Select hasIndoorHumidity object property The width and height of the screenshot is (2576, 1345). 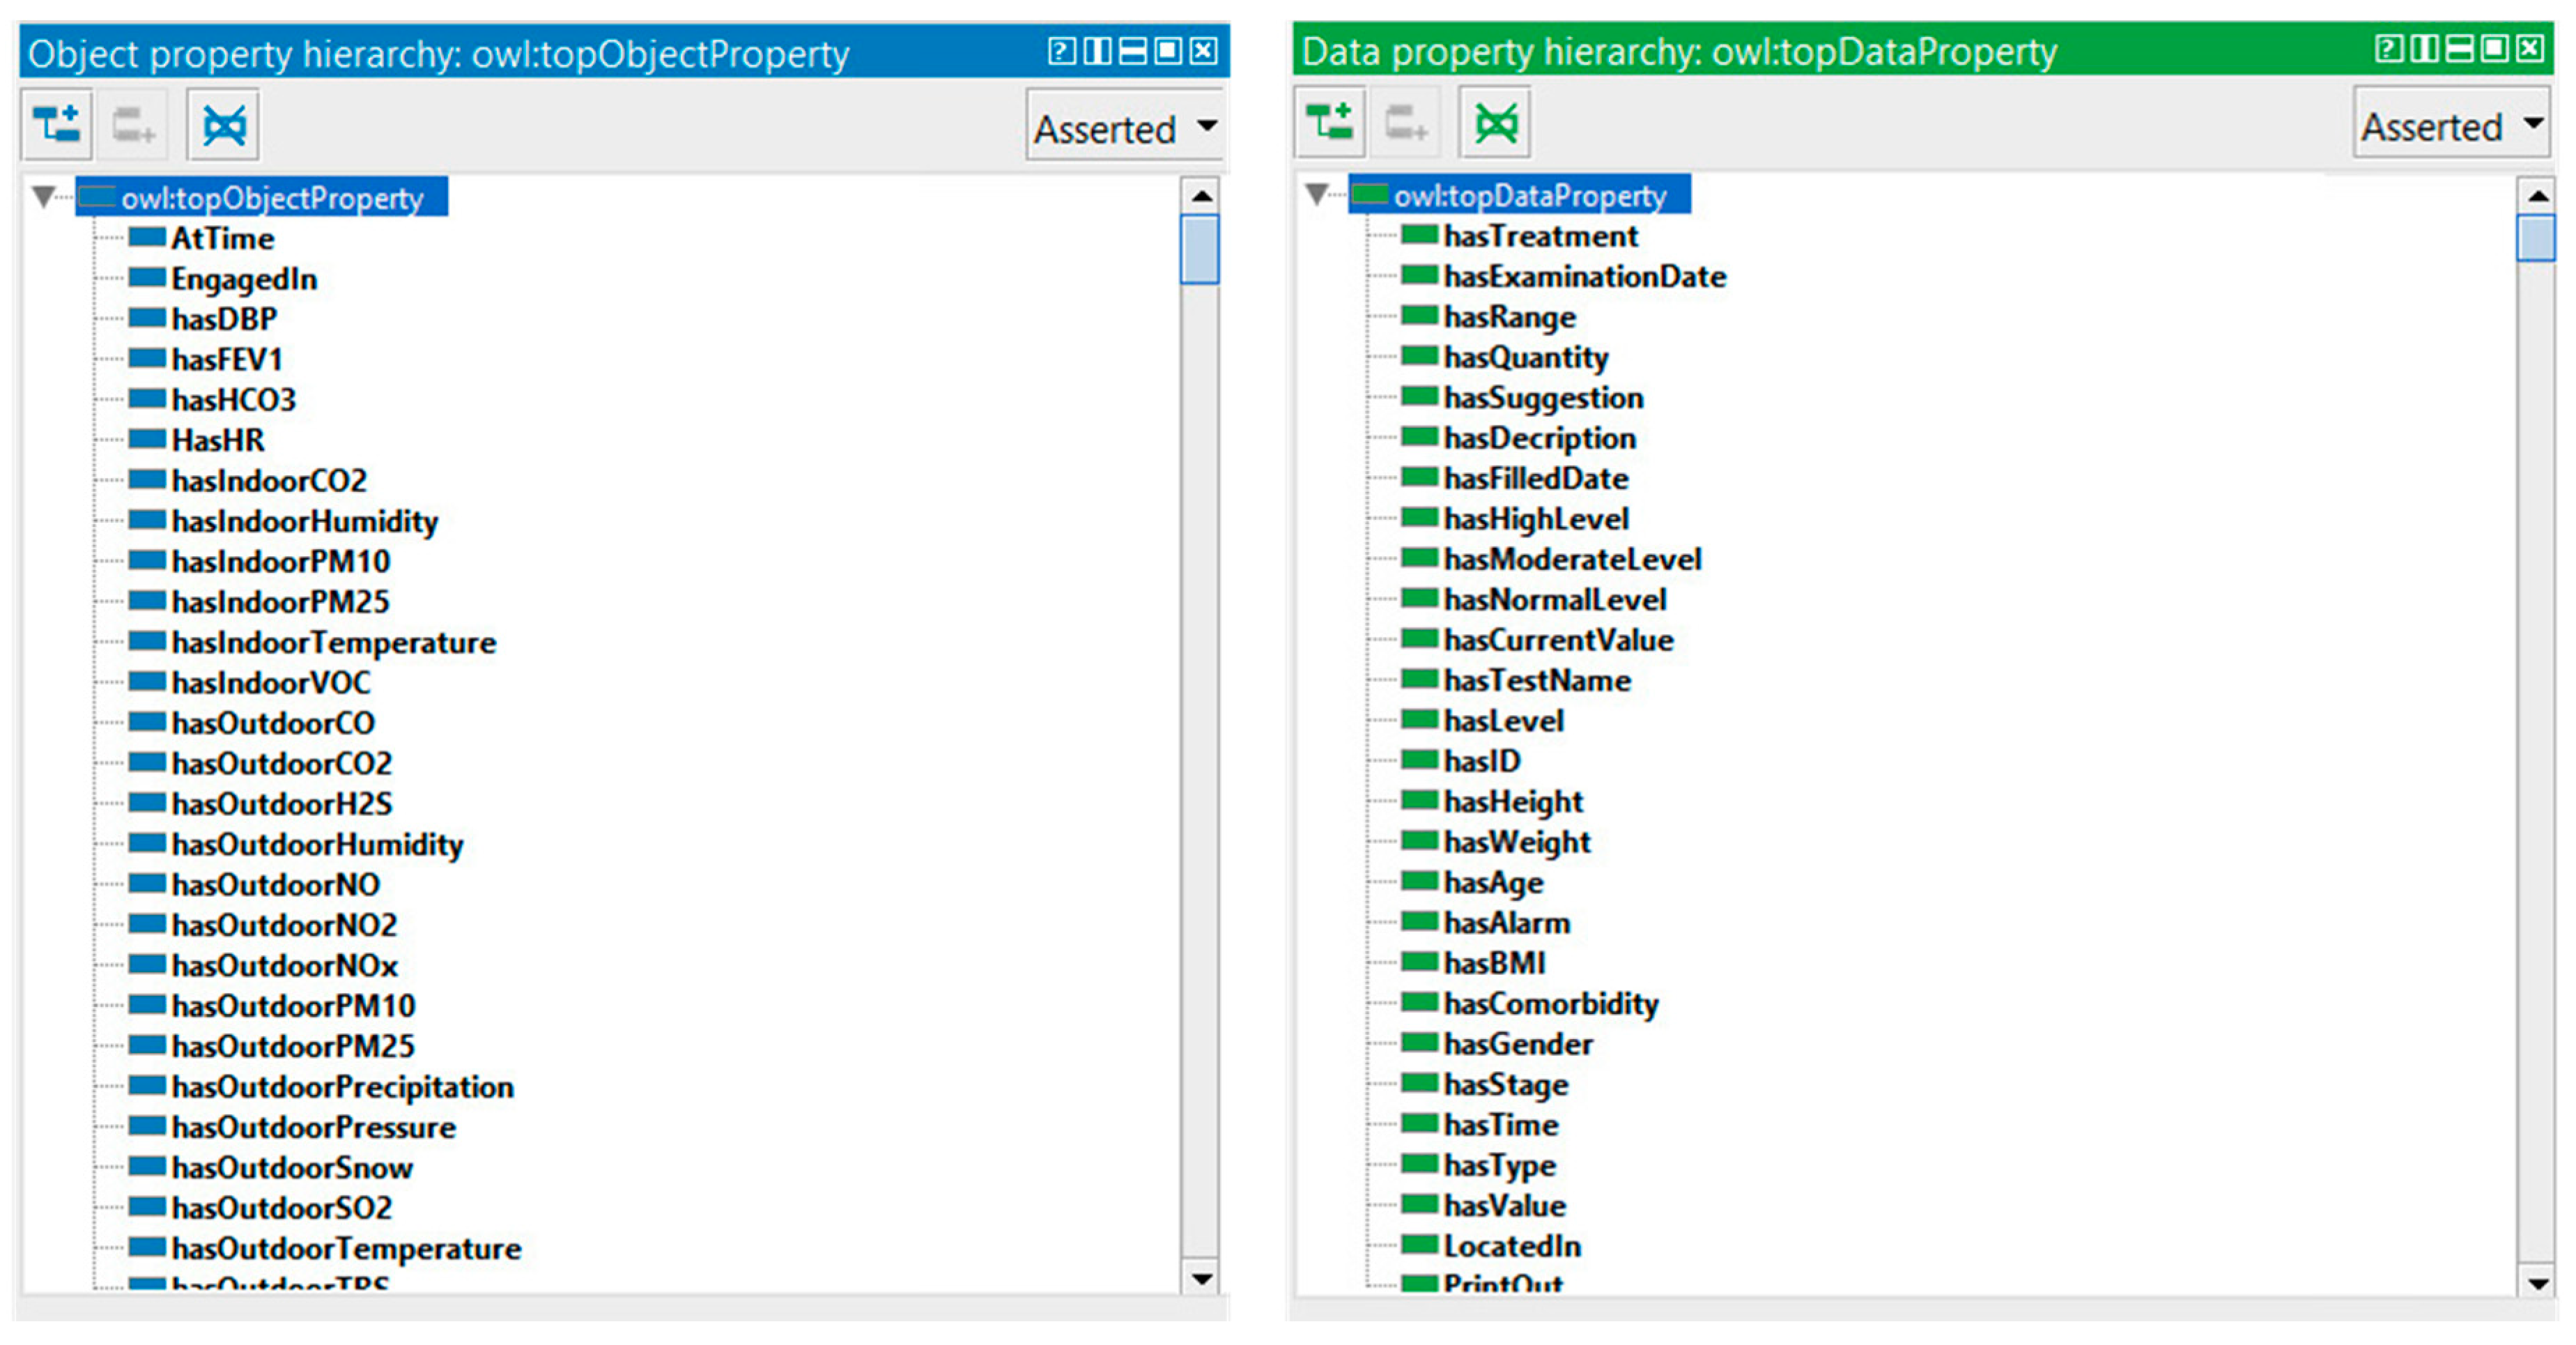coord(304,522)
